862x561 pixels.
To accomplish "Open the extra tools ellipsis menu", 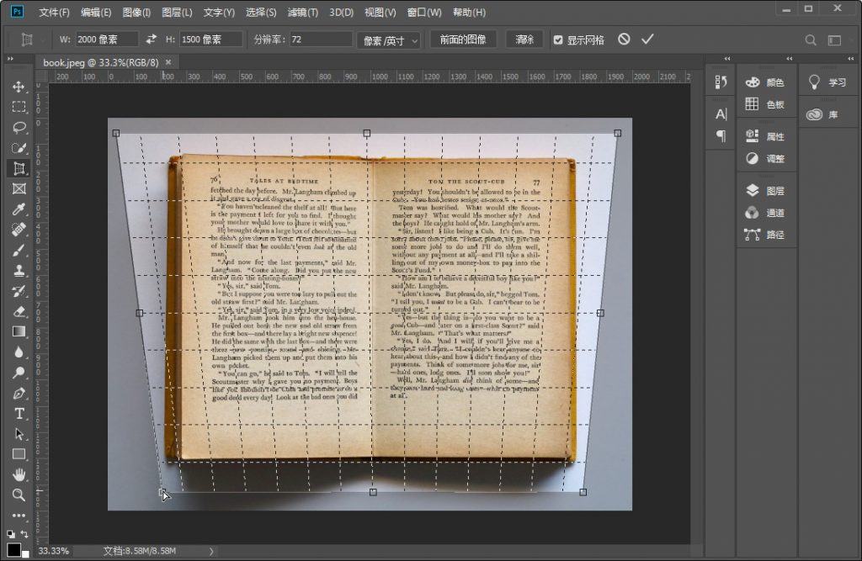I will (19, 516).
